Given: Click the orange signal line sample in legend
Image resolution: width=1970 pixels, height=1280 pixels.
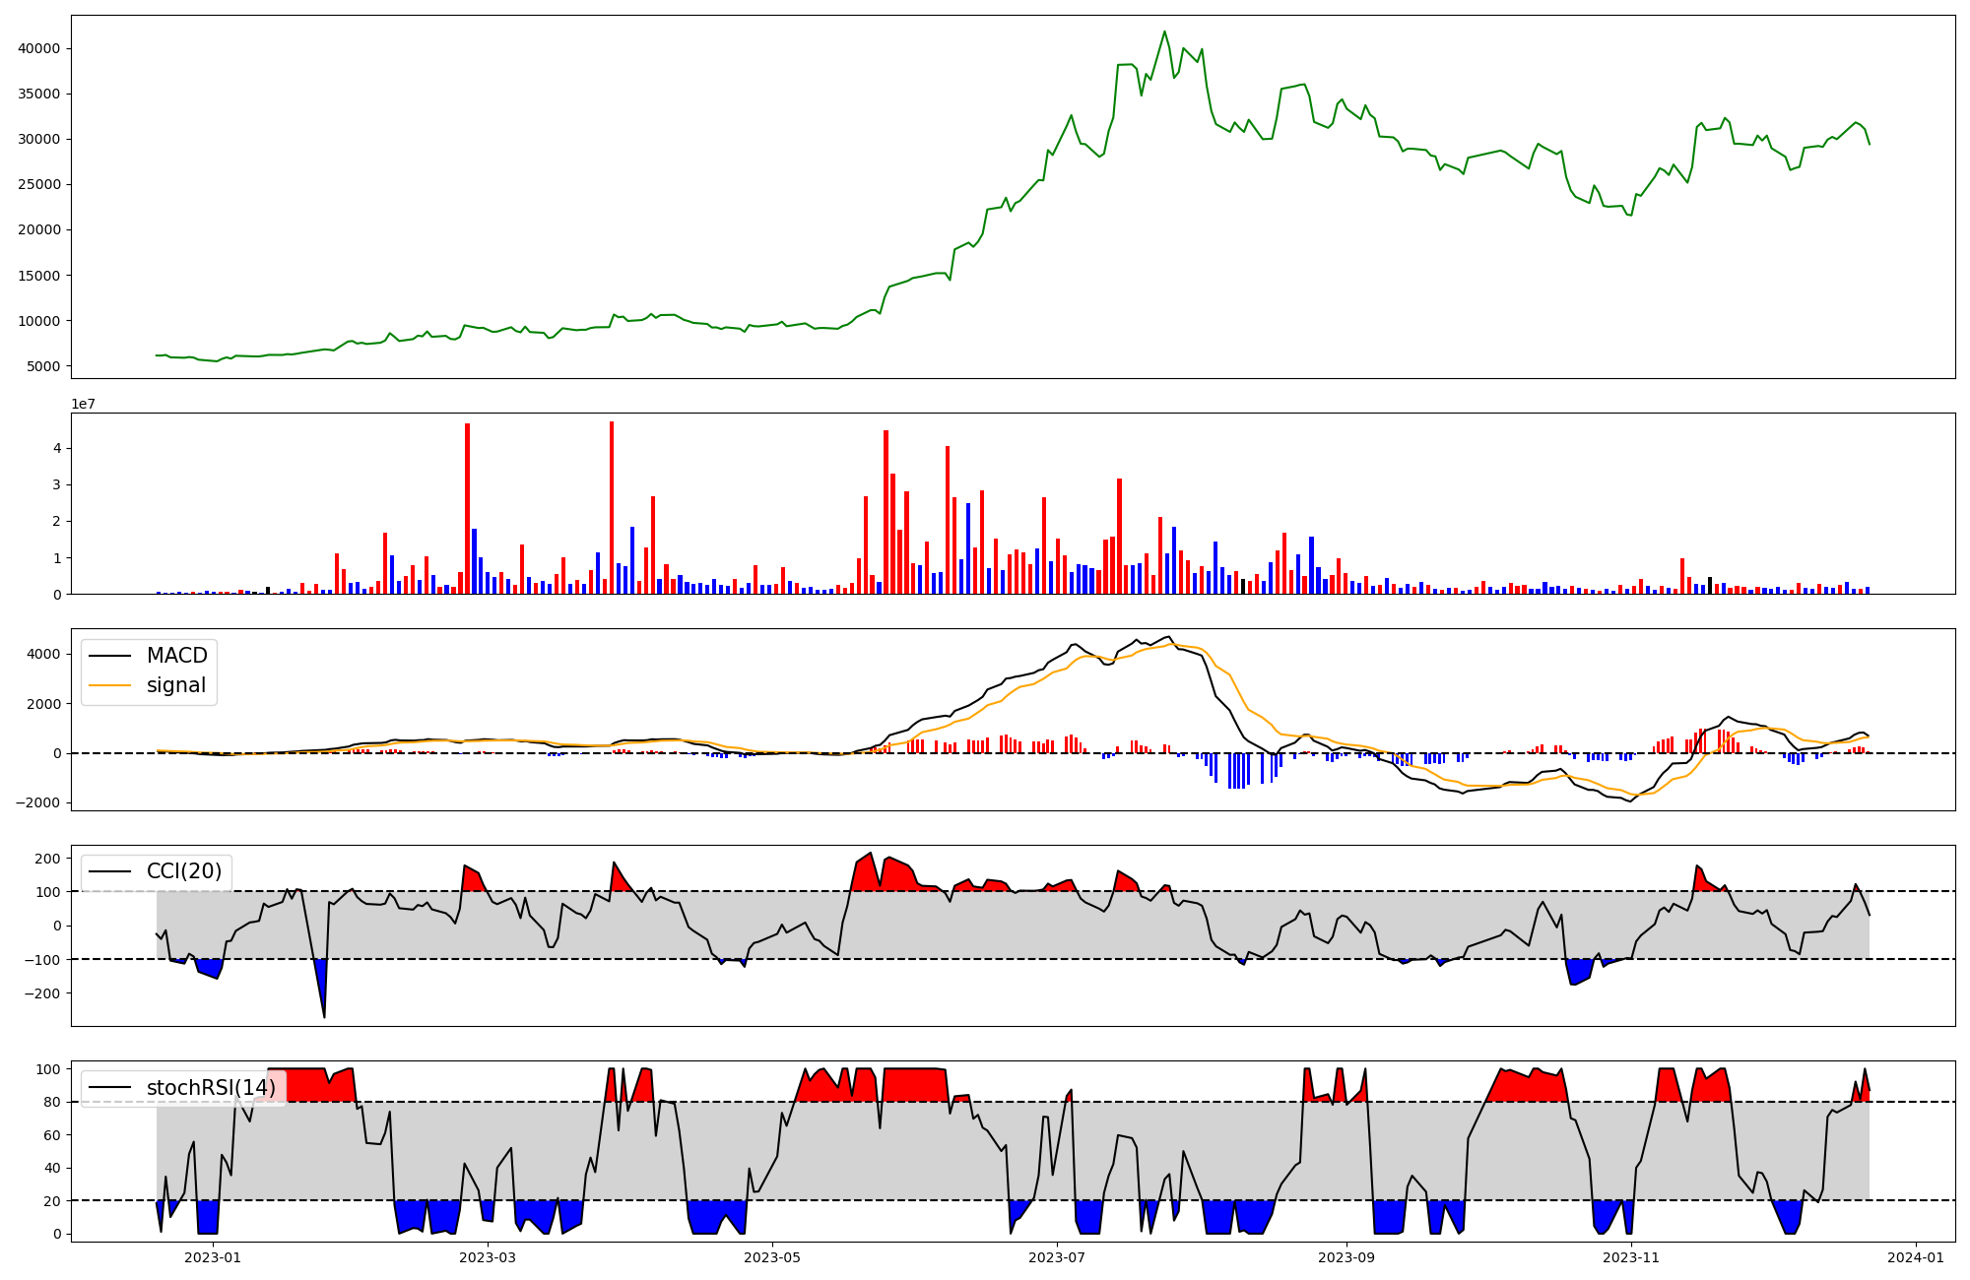Looking at the screenshot, I should 109,685.
